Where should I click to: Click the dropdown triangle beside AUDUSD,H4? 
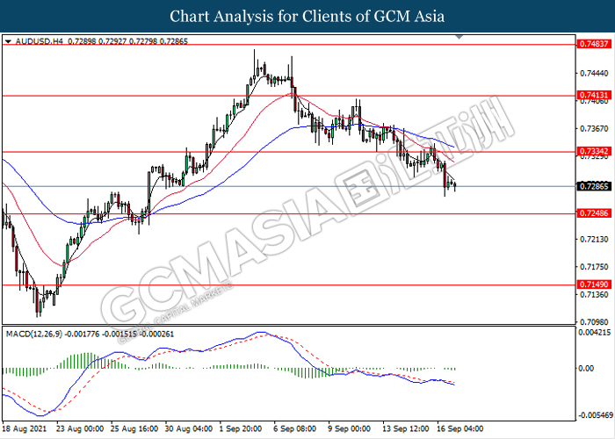[x=8, y=41]
